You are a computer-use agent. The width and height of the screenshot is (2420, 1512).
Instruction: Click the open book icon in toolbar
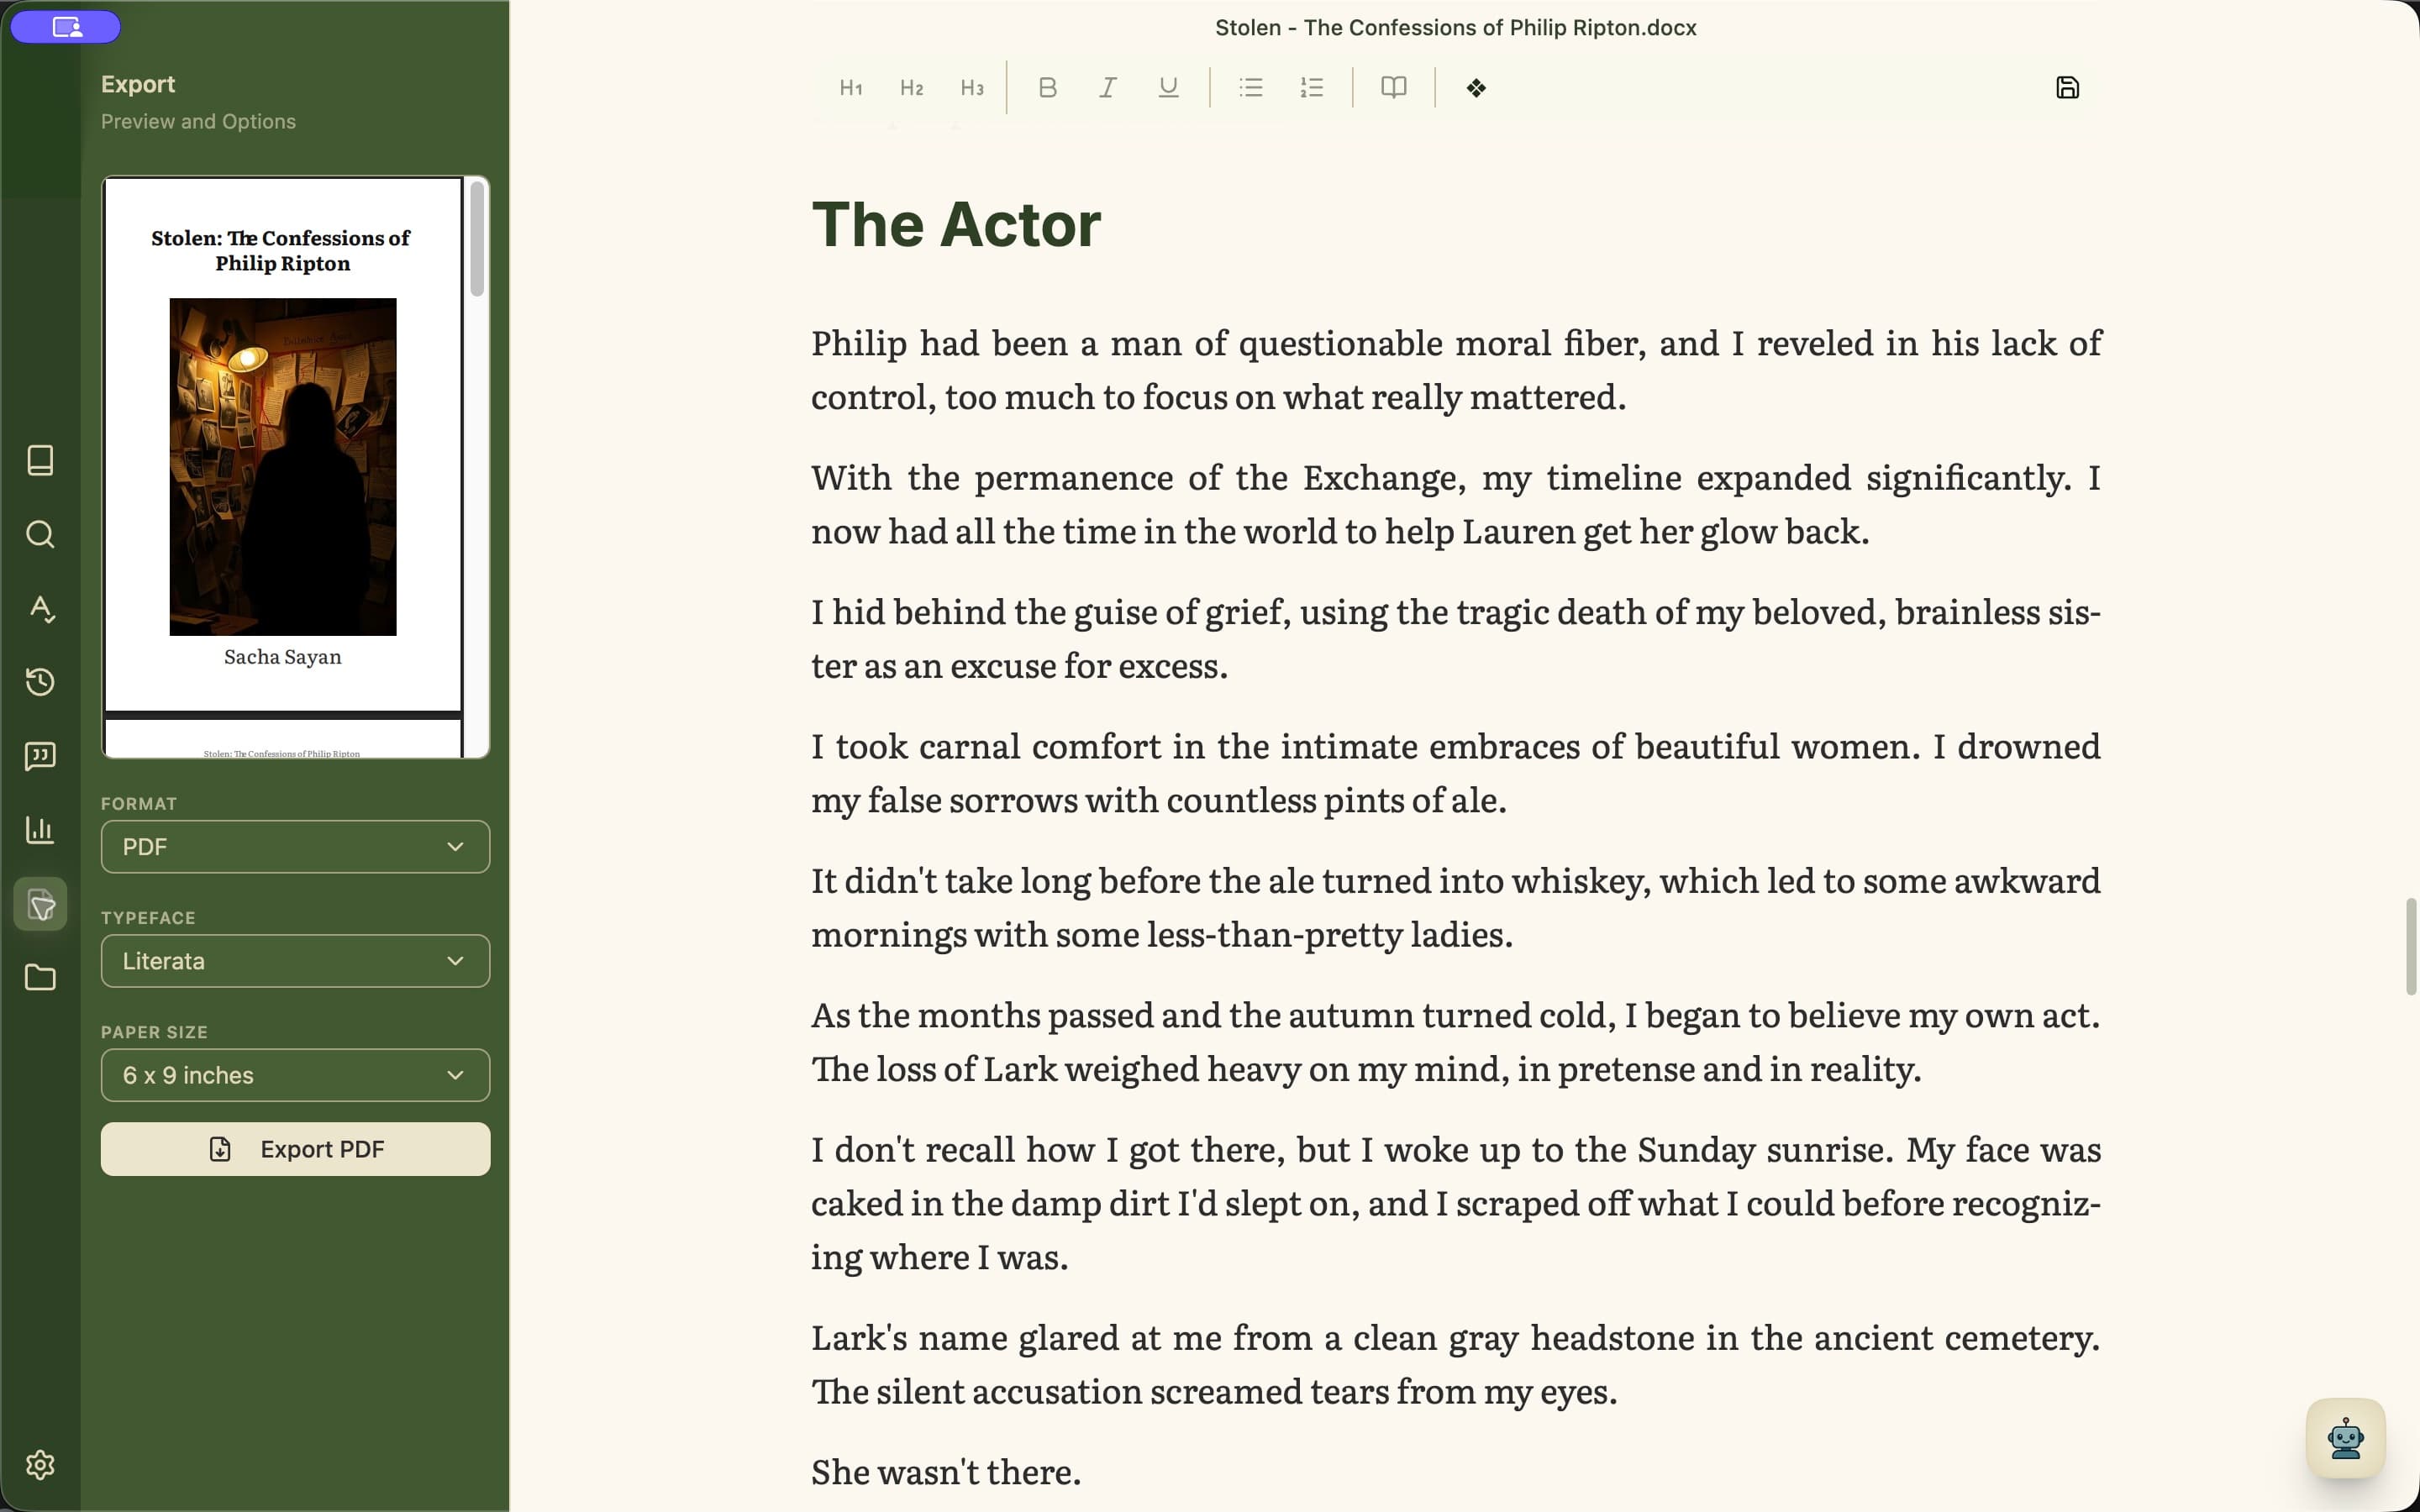(x=1393, y=88)
